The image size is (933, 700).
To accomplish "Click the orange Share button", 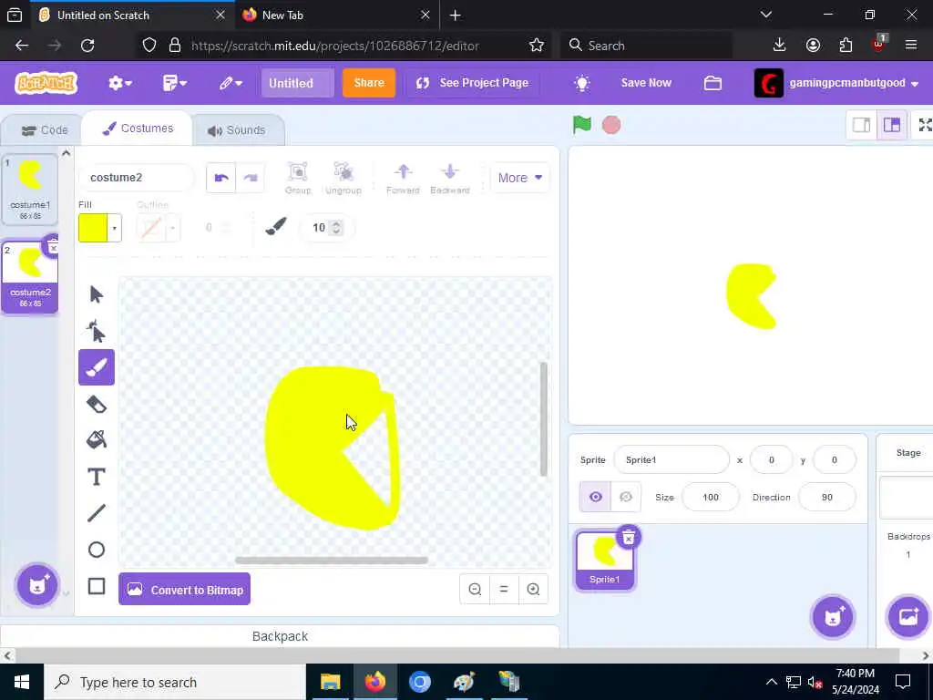I will (369, 83).
